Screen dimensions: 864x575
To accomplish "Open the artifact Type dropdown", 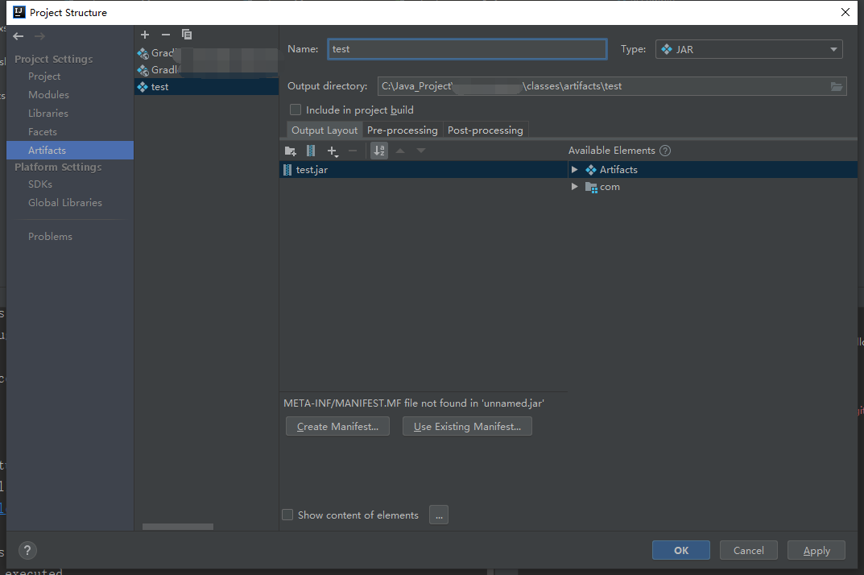I will (749, 49).
